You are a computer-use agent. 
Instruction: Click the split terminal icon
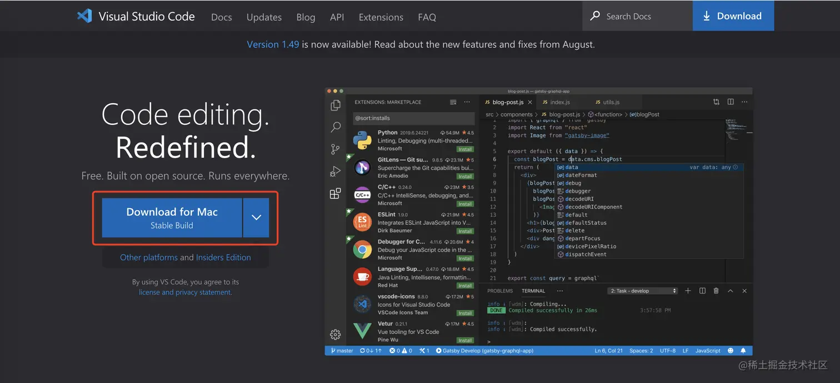tap(702, 291)
